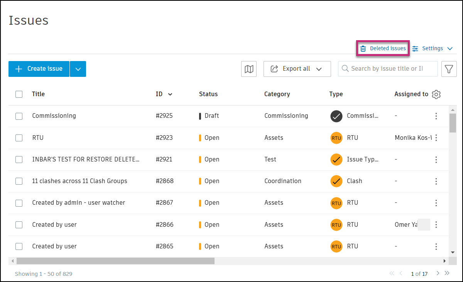
Task: Click the Create issue button
Action: 39,69
